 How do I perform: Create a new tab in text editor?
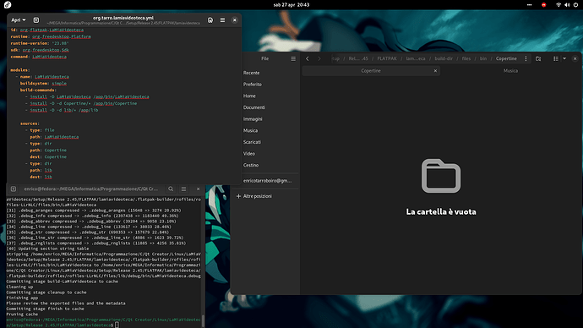[x=36, y=20]
